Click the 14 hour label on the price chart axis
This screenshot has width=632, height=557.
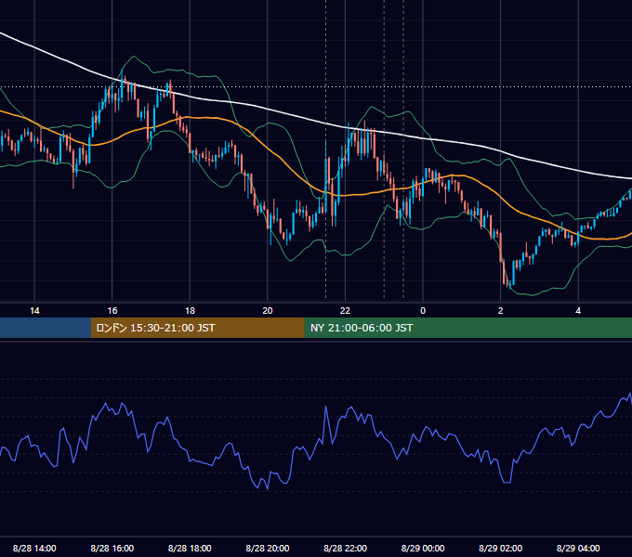(34, 311)
